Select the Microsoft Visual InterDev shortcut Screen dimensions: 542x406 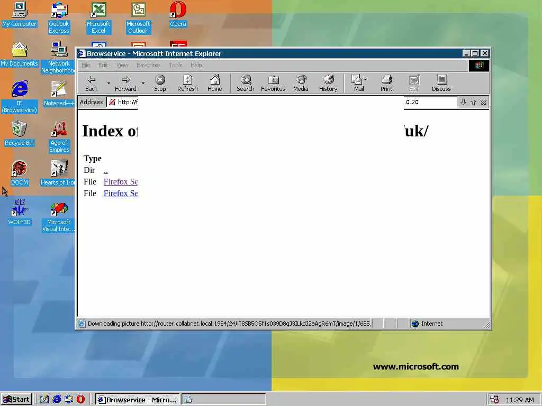58,216
